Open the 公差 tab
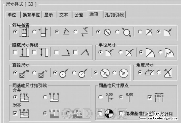Viewport: 181px width, 123px height. [79, 15]
